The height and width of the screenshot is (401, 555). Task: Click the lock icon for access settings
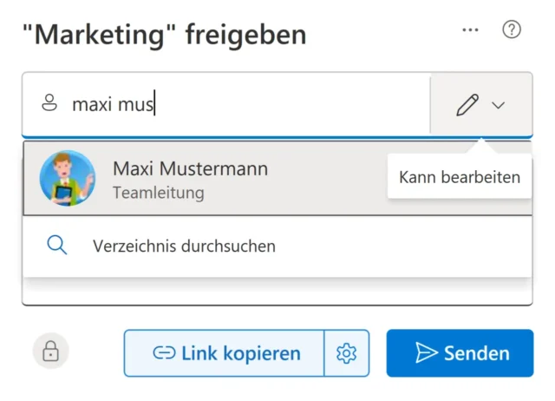pos(50,352)
